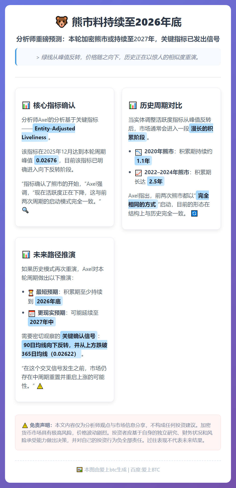Screen dimensions: 236x488
Task: Click the downtrend chart icon before 2020年熊市
Action: coord(139,152)
